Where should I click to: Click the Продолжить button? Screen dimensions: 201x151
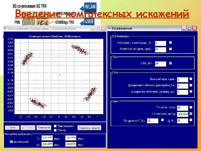coord(28,128)
